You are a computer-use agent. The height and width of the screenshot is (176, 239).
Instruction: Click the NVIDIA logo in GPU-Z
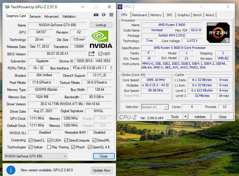[x=101, y=39]
